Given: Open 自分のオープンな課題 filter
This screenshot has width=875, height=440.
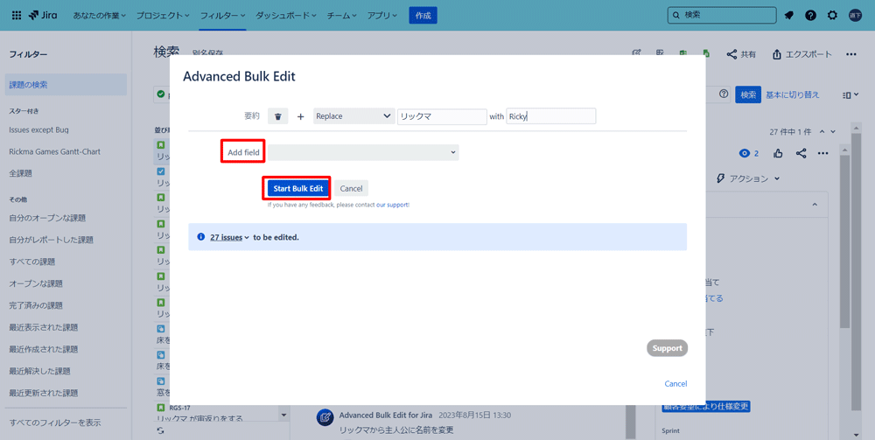Looking at the screenshot, I should 47,218.
